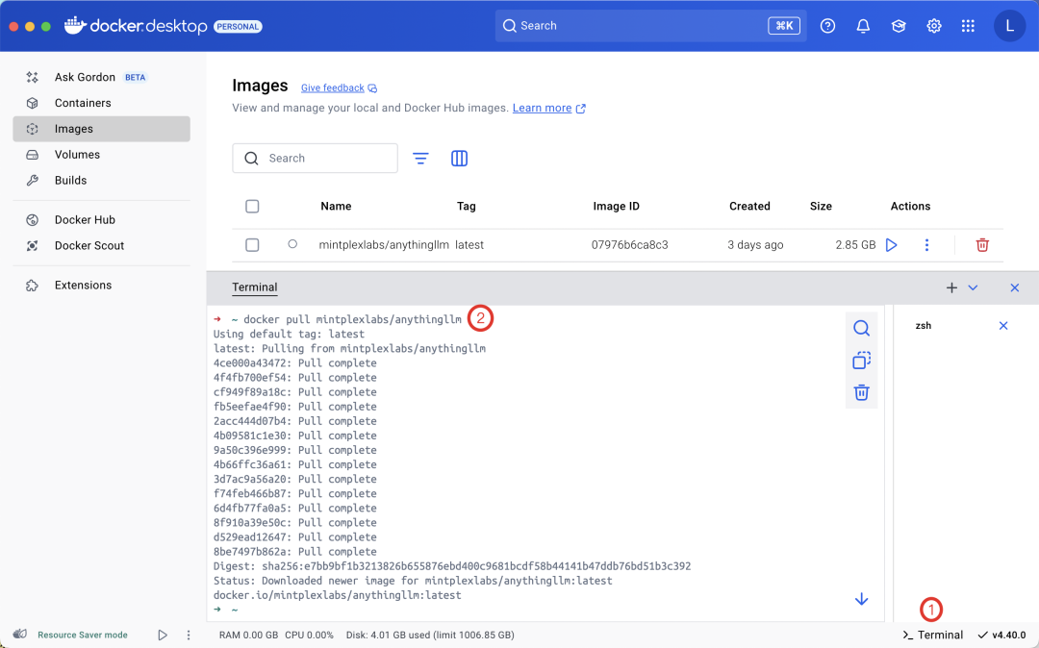The image size is (1039, 648).
Task: Expand the terminal shell chevron dropdown
Action: (973, 287)
